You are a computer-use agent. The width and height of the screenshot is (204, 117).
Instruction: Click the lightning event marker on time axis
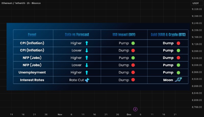coord(135,109)
